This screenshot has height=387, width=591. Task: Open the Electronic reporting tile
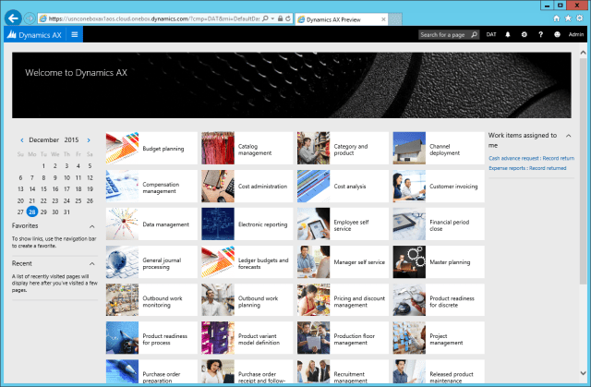pos(247,224)
